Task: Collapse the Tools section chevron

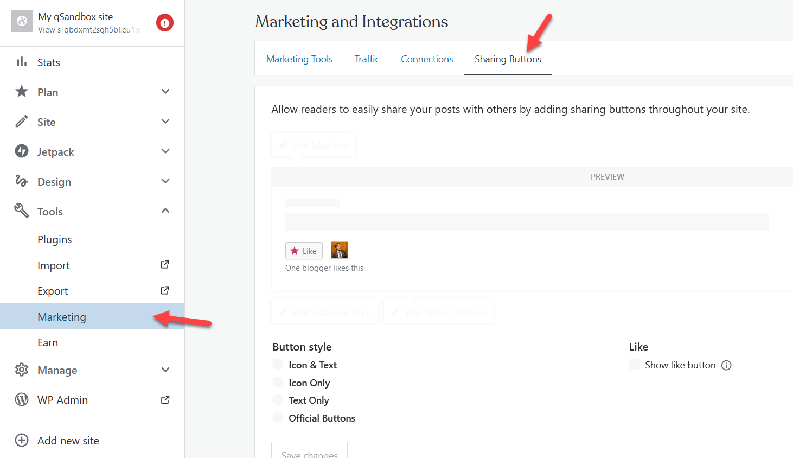Action: tap(165, 211)
